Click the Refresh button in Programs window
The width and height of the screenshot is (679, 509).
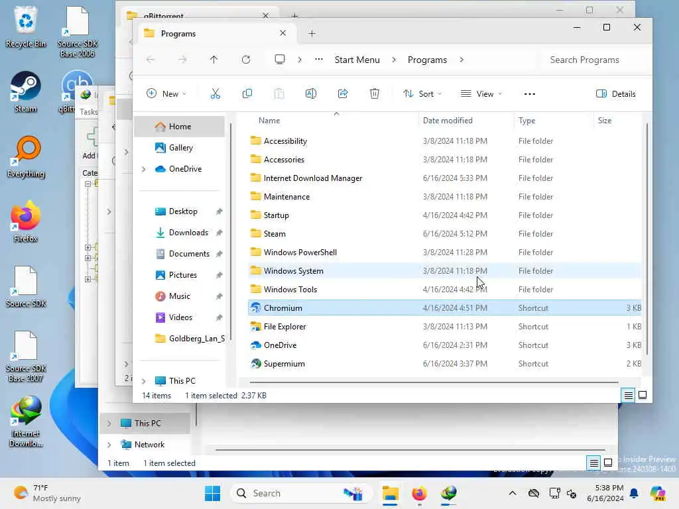[246, 60]
